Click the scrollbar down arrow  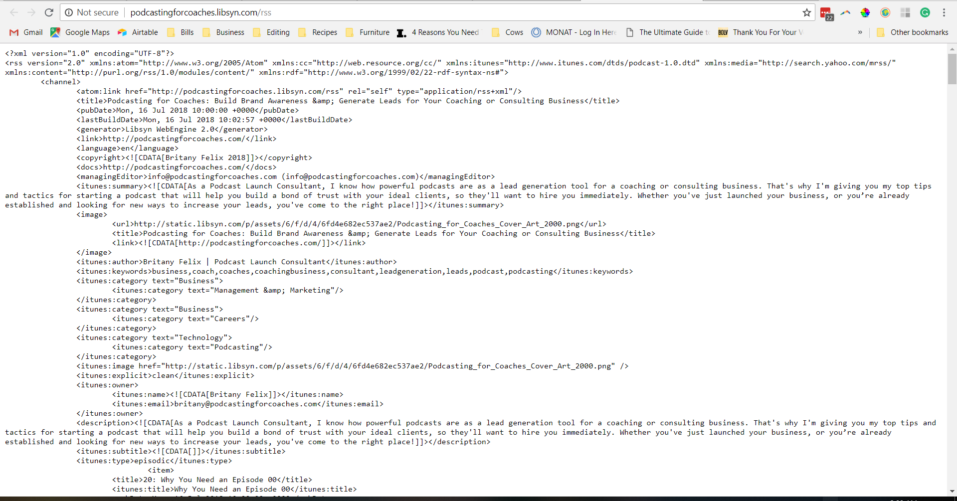952,491
